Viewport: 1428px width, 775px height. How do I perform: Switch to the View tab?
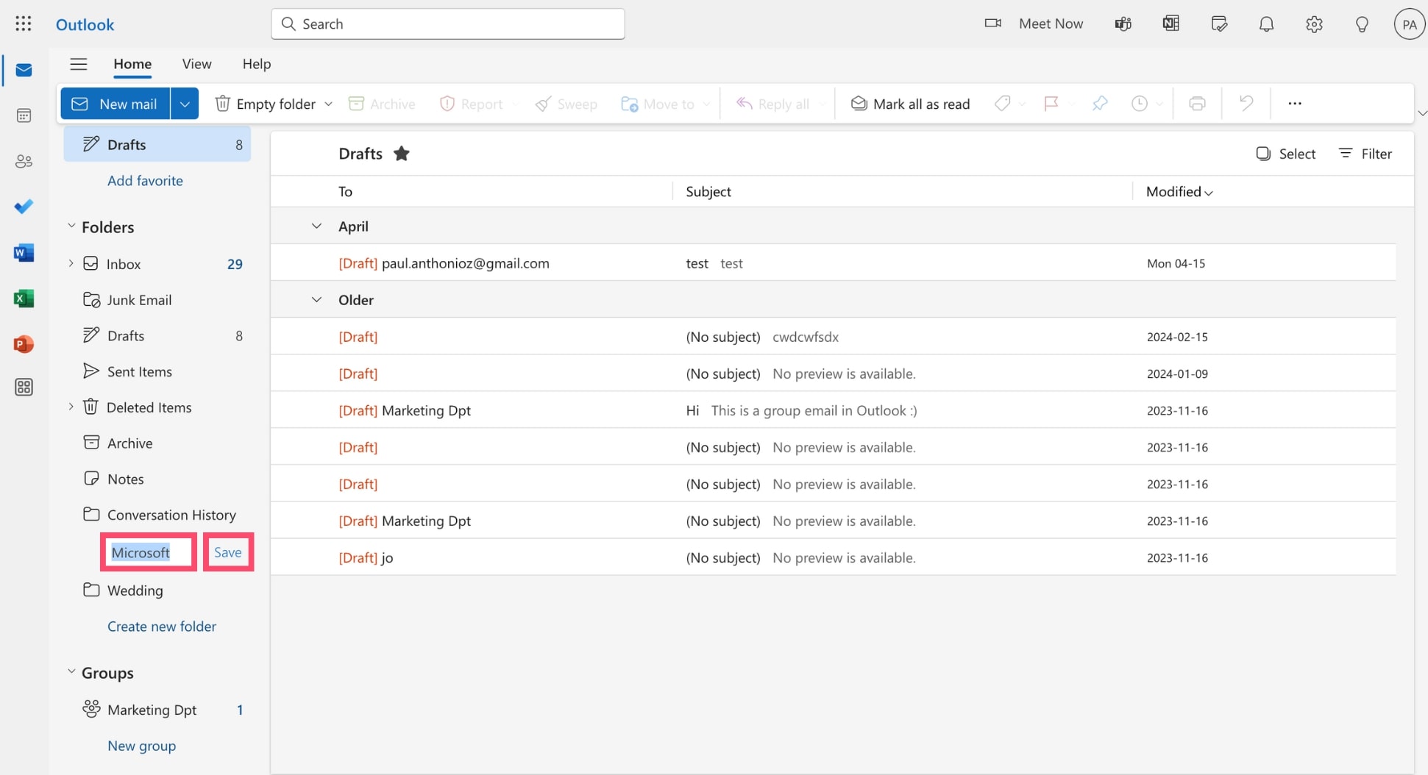(196, 64)
